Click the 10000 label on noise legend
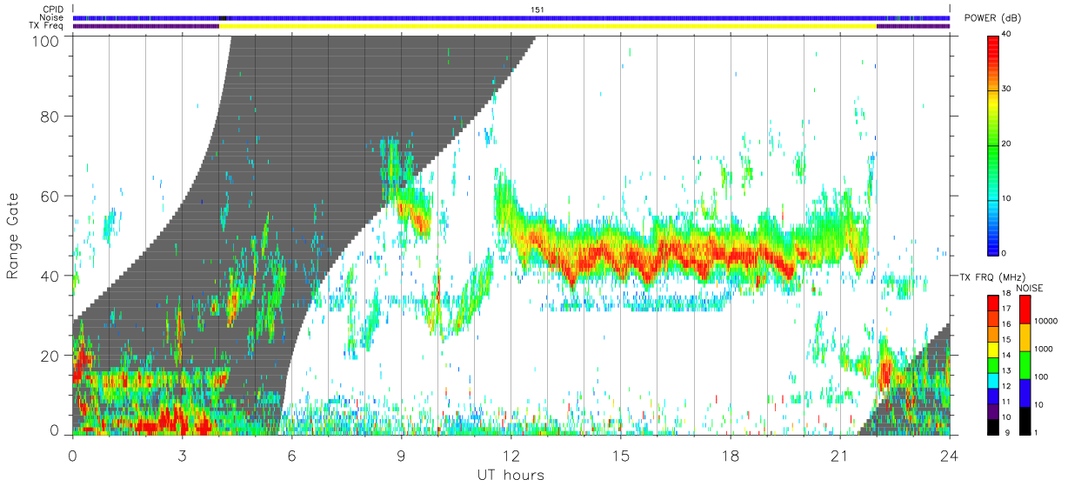This screenshot has height=493, width=1068. coord(1046,322)
